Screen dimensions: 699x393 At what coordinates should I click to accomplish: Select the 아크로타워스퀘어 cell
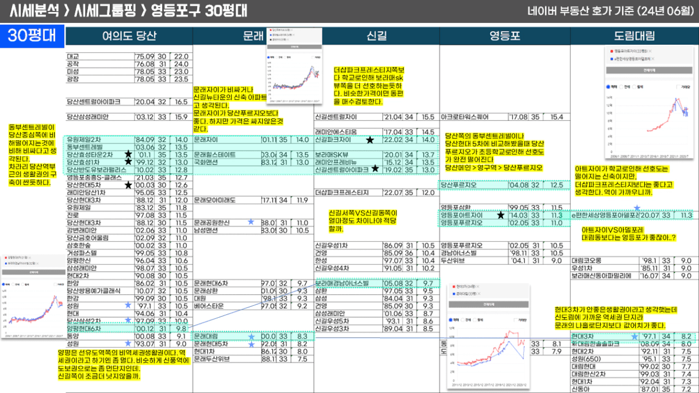pyautogui.click(x=474, y=117)
